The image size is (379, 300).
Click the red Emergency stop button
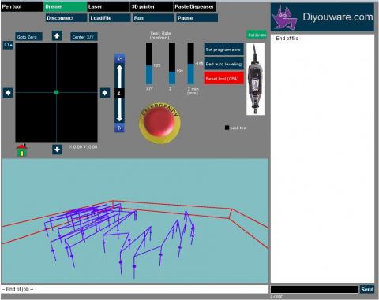159,123
